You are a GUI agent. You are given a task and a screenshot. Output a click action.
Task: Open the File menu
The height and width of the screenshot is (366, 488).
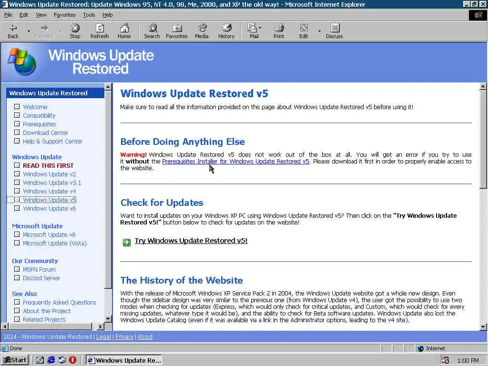click(8, 15)
